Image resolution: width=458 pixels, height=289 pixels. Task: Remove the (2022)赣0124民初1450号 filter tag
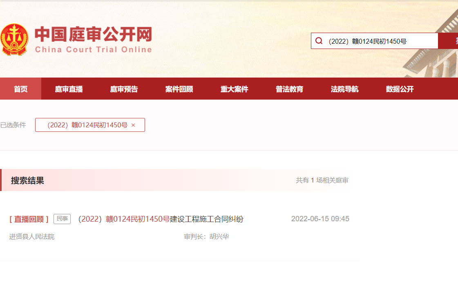(x=133, y=125)
